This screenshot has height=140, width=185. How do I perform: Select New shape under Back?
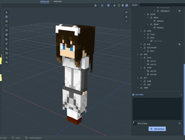[x=158, y=41]
